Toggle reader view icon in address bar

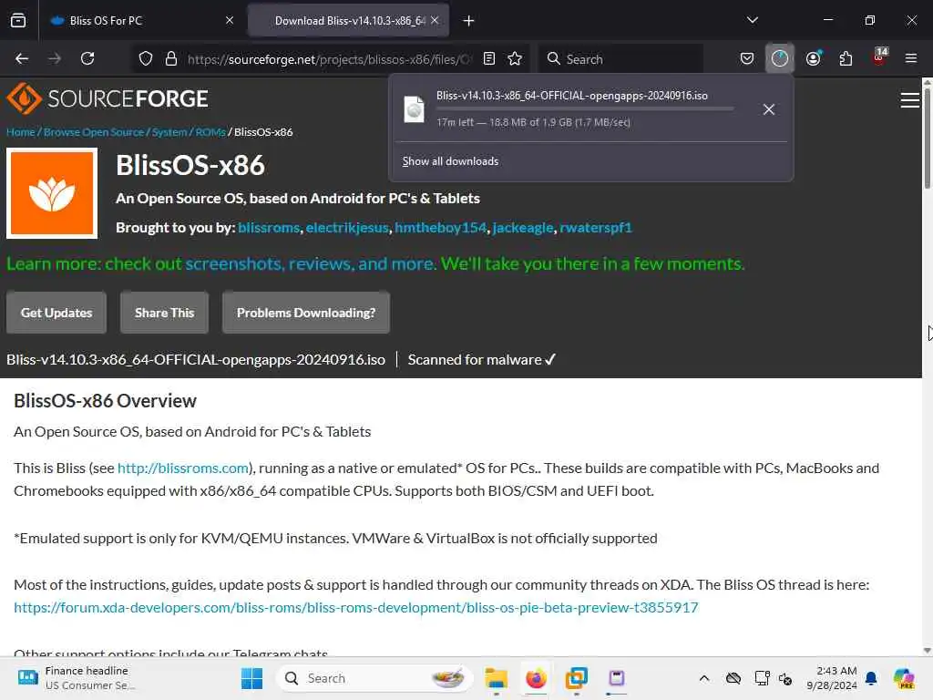pos(489,58)
